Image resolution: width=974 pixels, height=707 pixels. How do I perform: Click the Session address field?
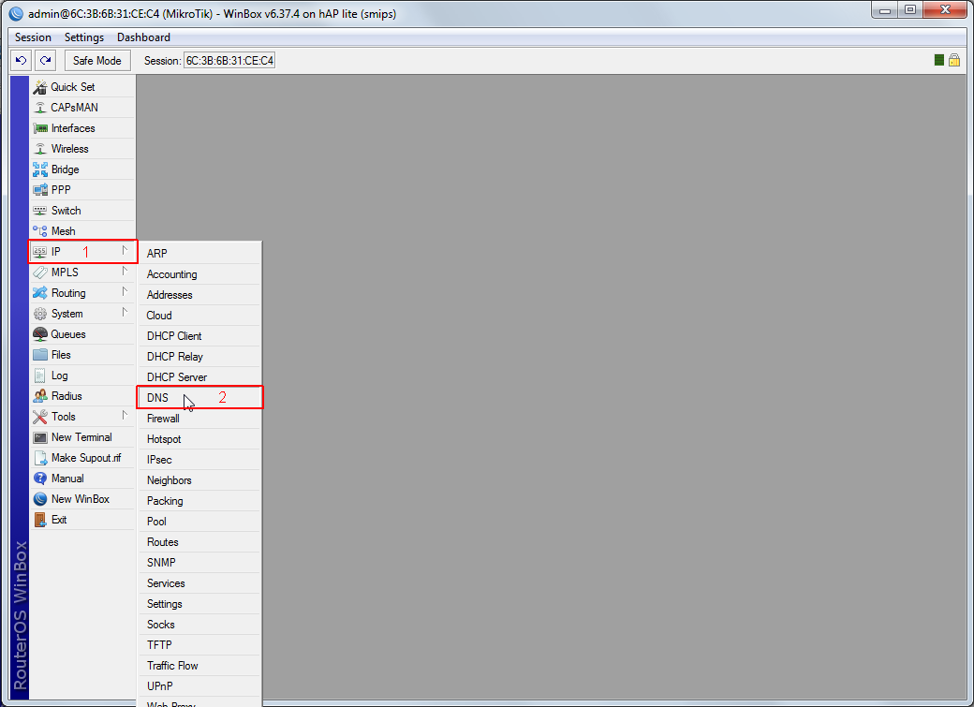pos(229,61)
